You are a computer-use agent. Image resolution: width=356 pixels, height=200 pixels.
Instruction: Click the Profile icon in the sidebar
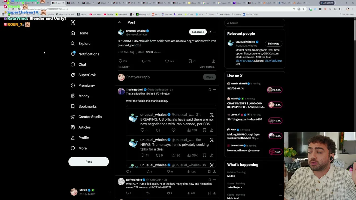pyautogui.click(x=73, y=138)
